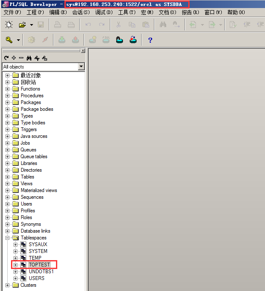Open the 文件(F) menu
Viewport: 265px width, 291px height.
[x=12, y=12]
